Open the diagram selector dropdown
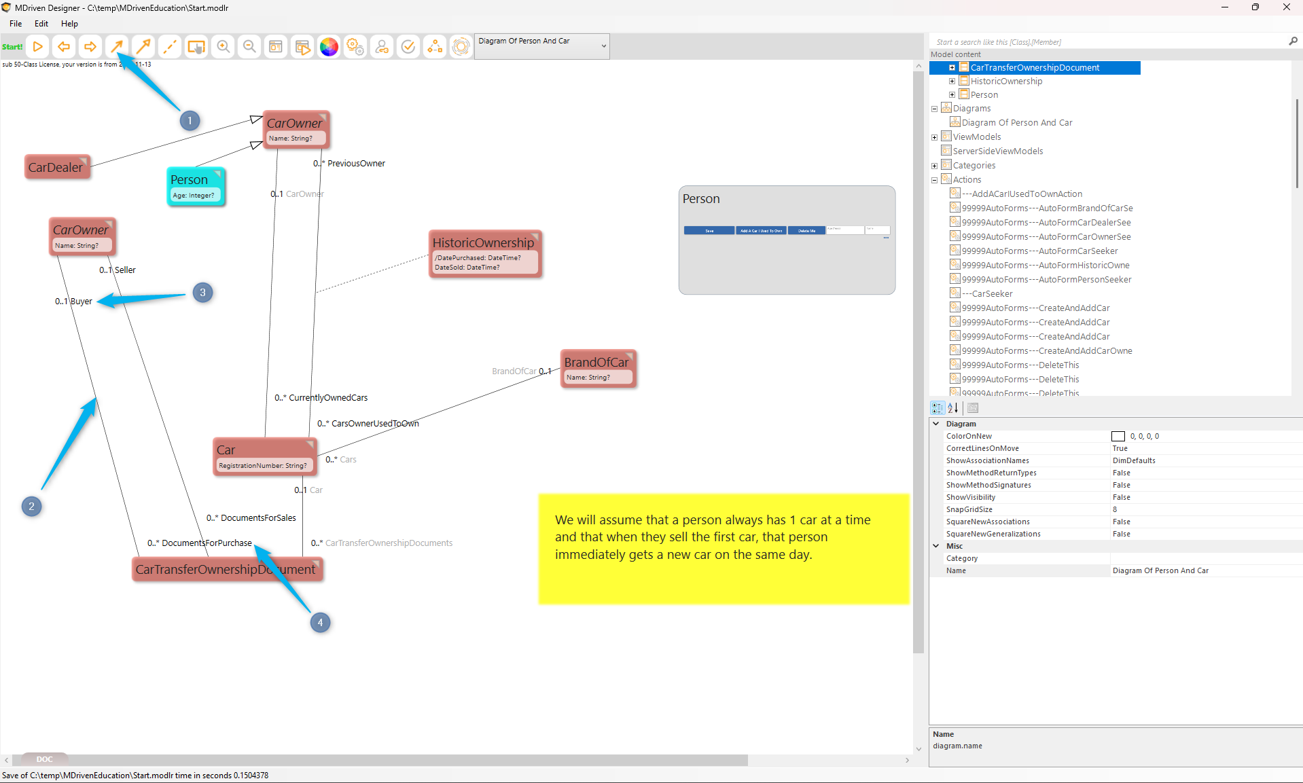This screenshot has height=783, width=1303. pyautogui.click(x=603, y=46)
